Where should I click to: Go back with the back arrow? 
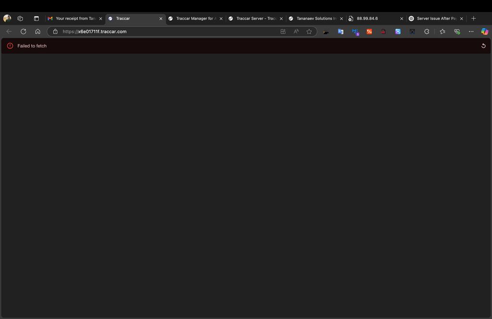click(x=9, y=31)
